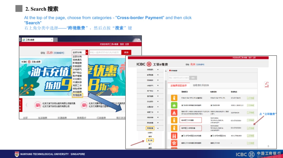Screen dimensions: 283x158
Task: Click 立即缴费 in the FOMO PAY row
Action: click(x=251, y=98)
